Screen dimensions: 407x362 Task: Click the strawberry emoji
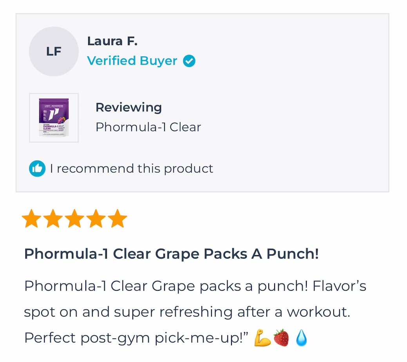(x=281, y=338)
